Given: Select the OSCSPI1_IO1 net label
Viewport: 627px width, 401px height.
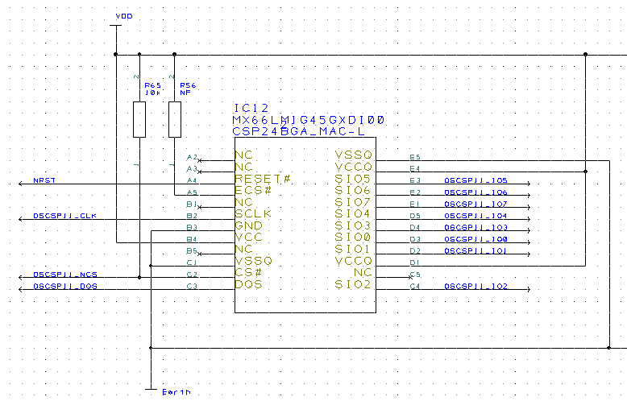Looking at the screenshot, I should (x=475, y=250).
